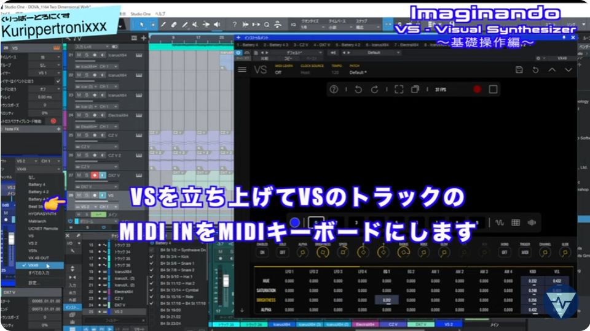The height and width of the screenshot is (331, 590).
Task: Open the track list icon beside plus
Action: tap(134, 38)
